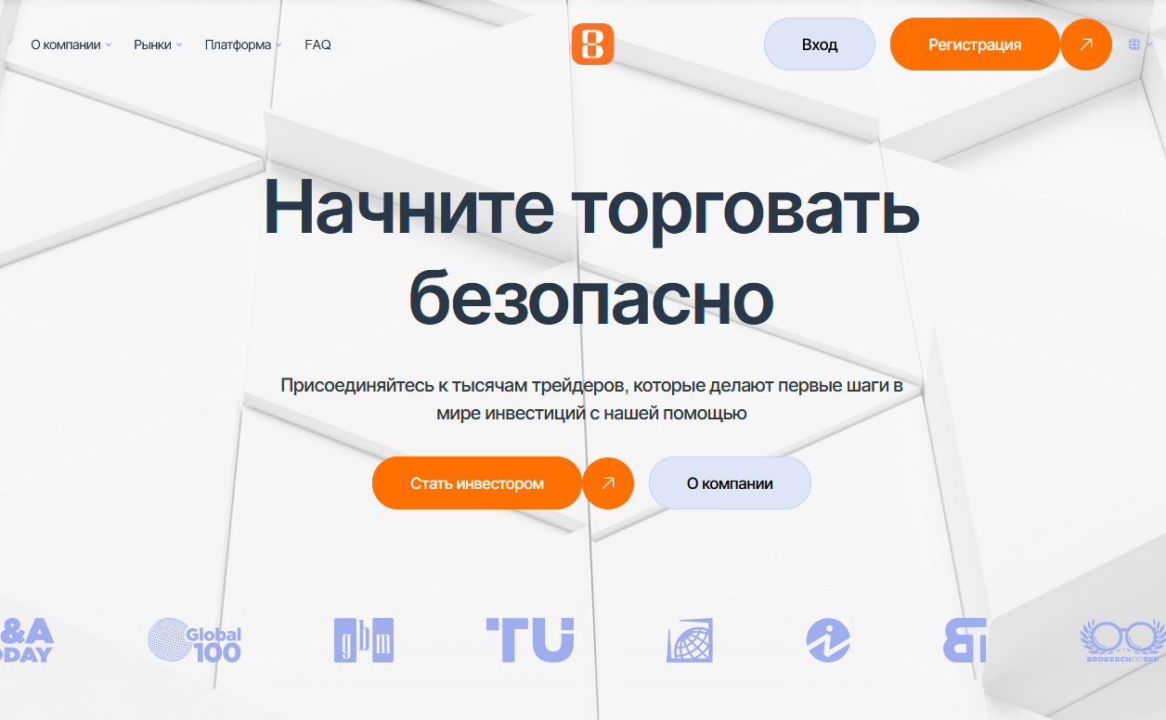This screenshot has height=720, width=1166.
Task: Click the arrow icon beside Регистрация
Action: (1086, 45)
